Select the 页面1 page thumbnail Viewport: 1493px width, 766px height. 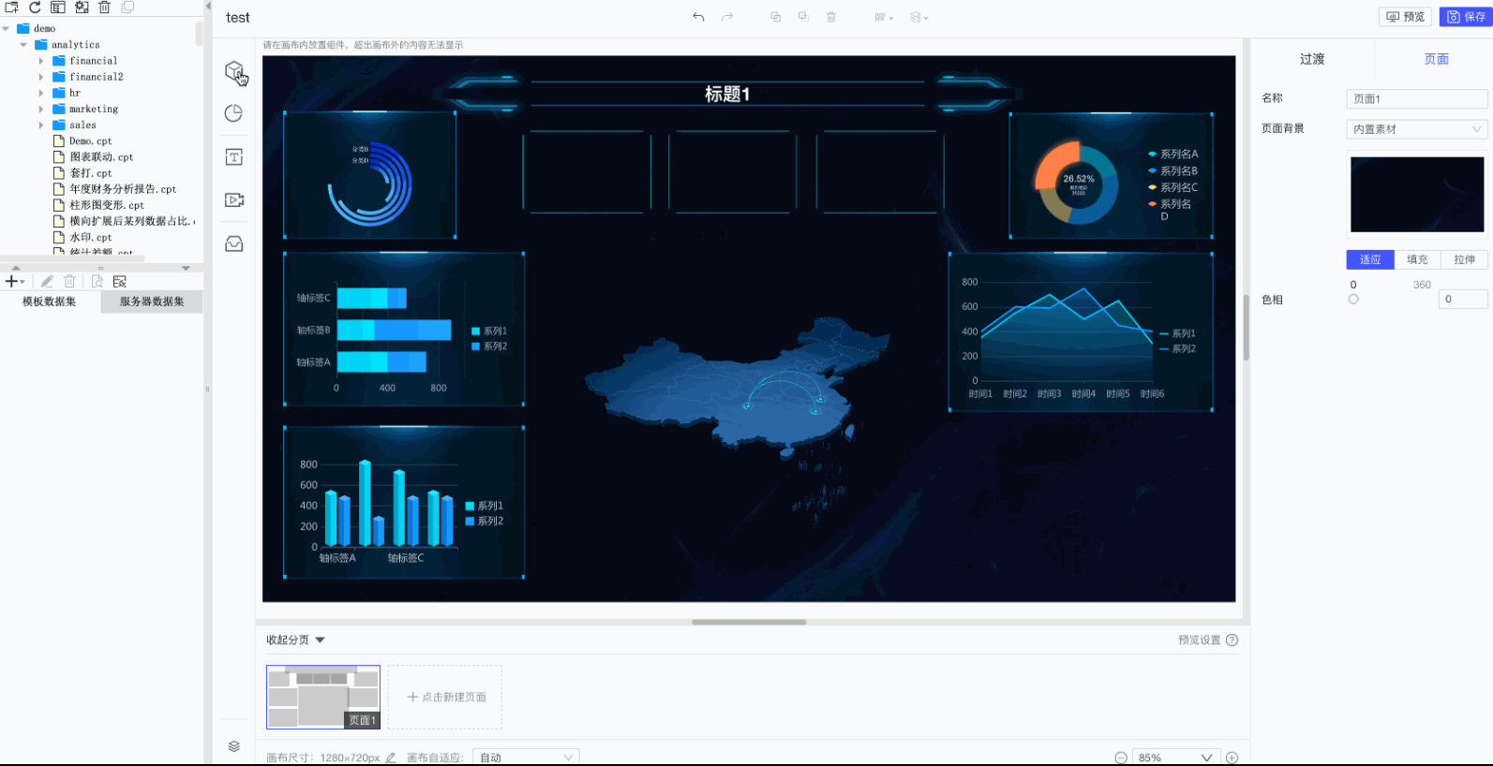pyautogui.click(x=323, y=697)
